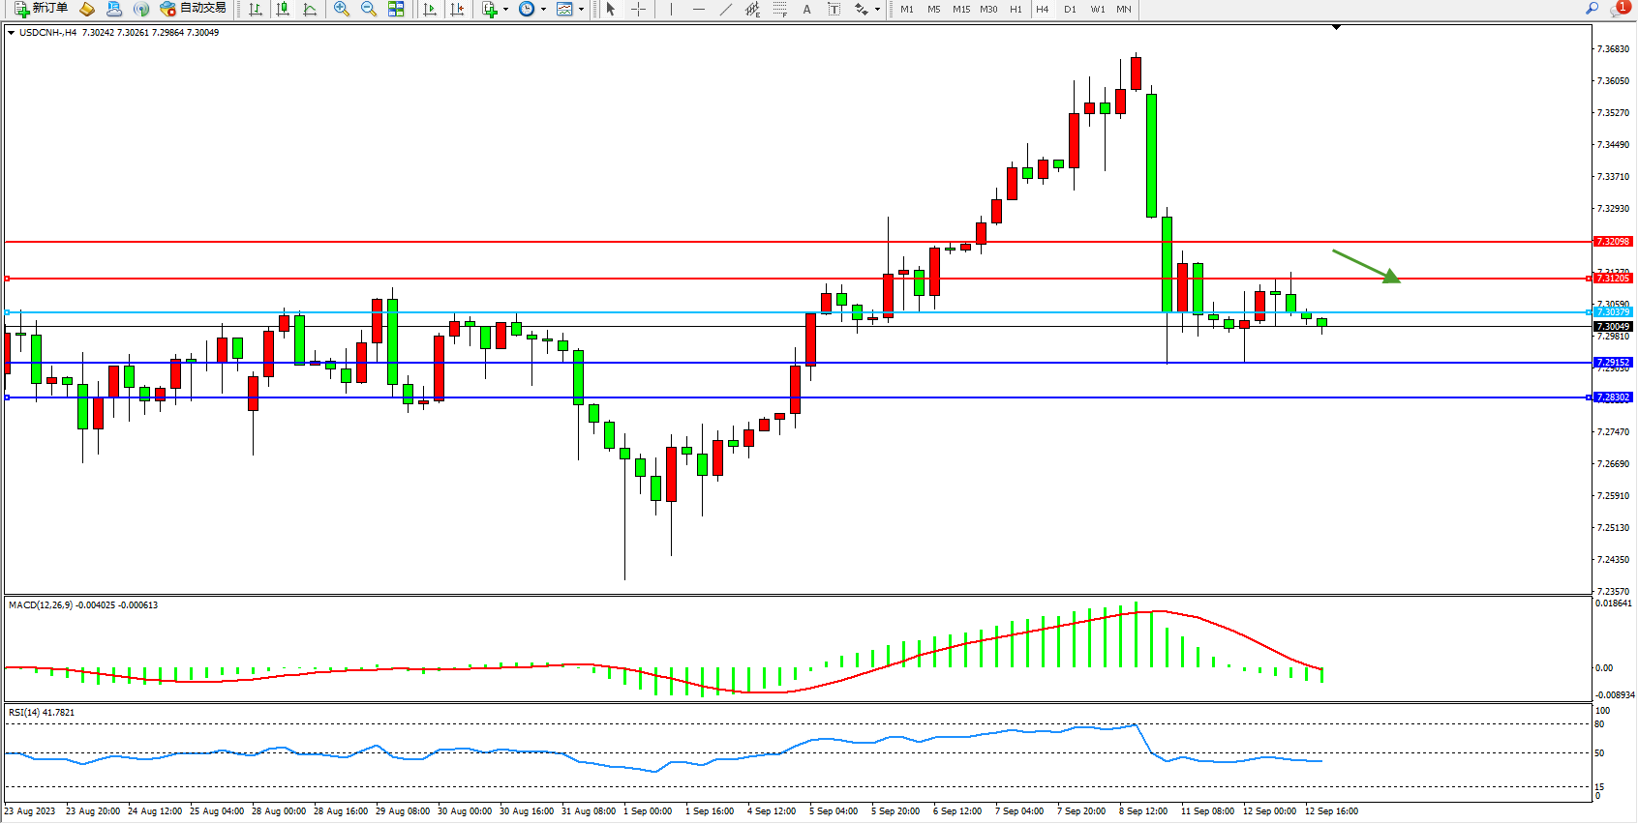The height and width of the screenshot is (824, 1638).
Task: Open the indicators list dropdown arrow
Action: coord(505,10)
